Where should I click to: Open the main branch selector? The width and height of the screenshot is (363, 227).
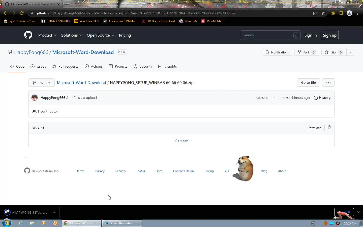click(42, 82)
